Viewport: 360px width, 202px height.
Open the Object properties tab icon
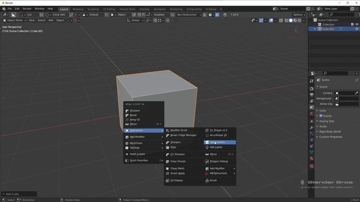312,121
